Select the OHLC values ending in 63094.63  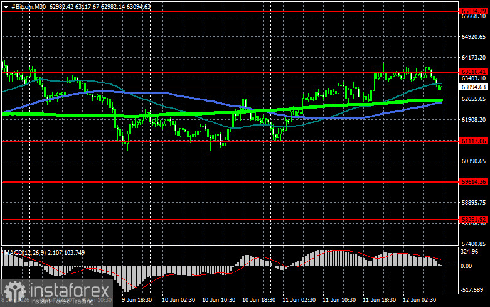100,6
